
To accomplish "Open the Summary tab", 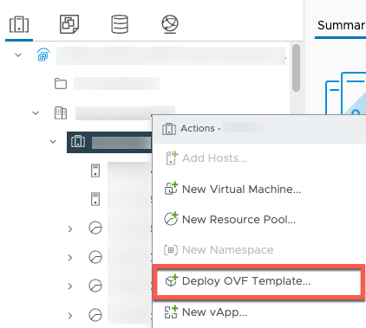I will pyautogui.click(x=341, y=25).
